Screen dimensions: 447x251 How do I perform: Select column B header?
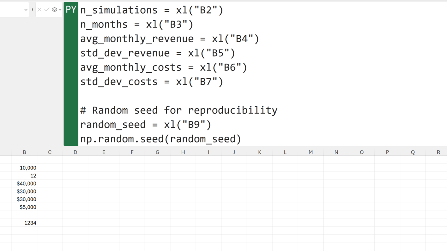pyautogui.click(x=24, y=152)
